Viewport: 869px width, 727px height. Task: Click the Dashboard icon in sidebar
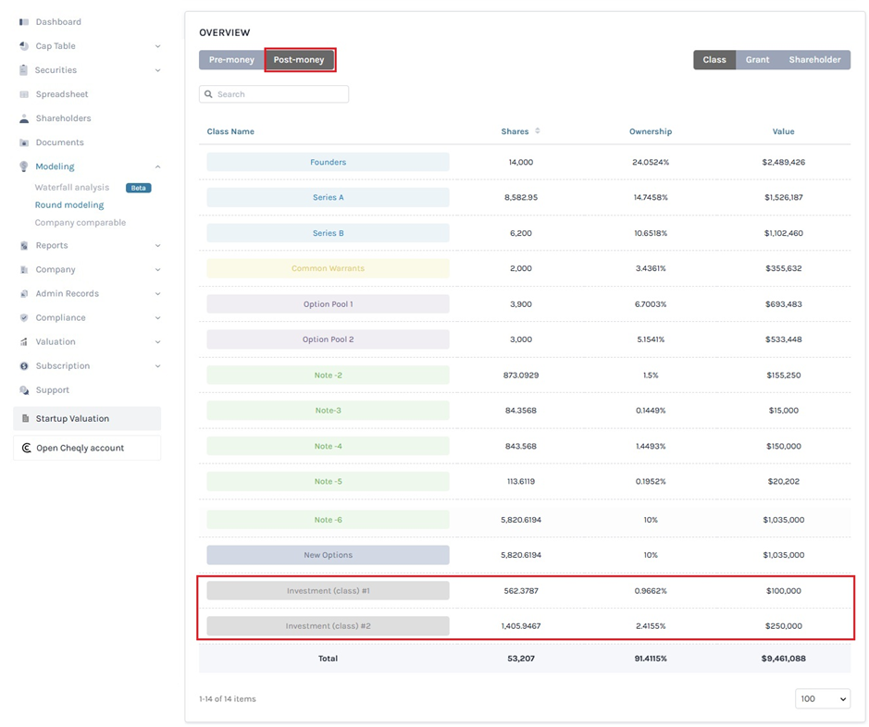pos(24,22)
